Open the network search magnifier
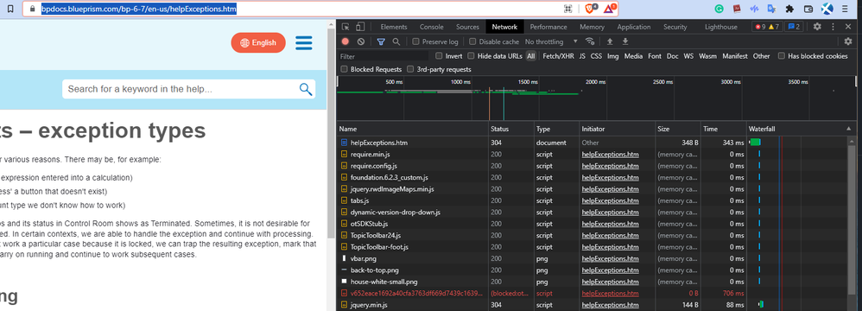This screenshot has width=862, height=311. pos(396,41)
